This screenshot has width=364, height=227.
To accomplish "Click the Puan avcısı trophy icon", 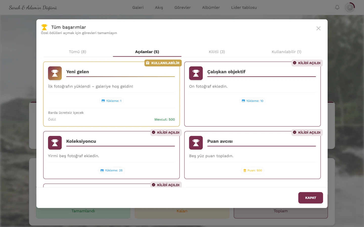I will [196, 143].
